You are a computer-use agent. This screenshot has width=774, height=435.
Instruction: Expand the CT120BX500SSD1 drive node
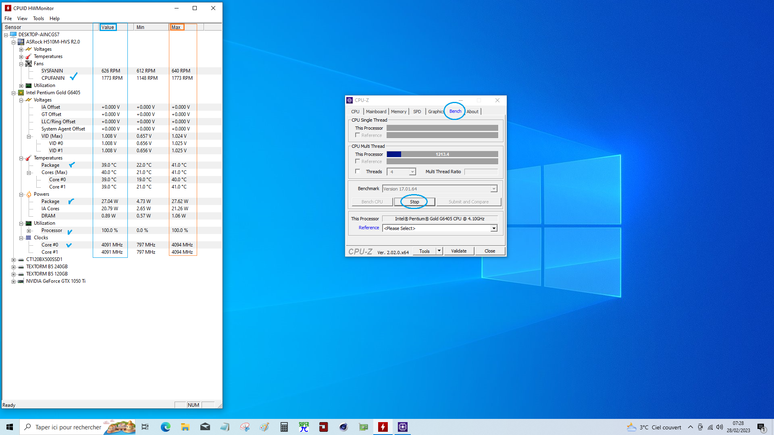pyautogui.click(x=13, y=260)
